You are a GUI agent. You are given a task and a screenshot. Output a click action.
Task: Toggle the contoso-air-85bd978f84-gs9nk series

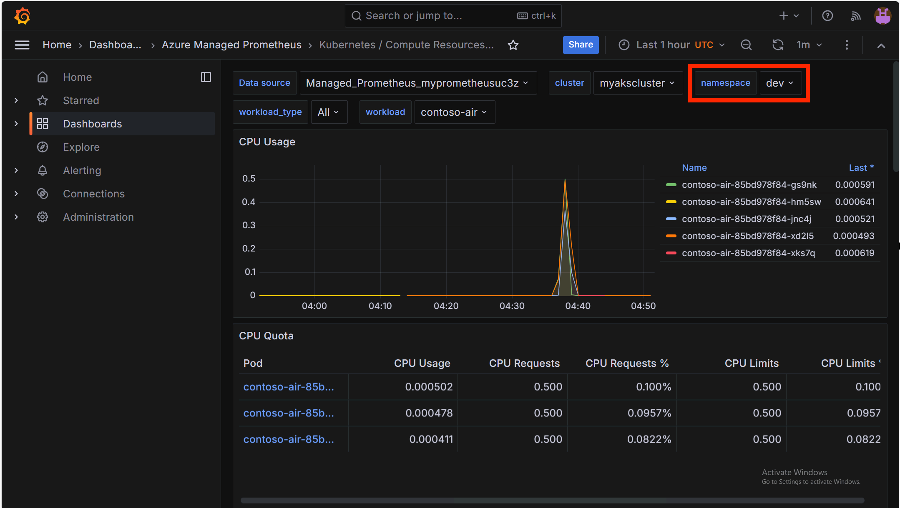pos(749,185)
